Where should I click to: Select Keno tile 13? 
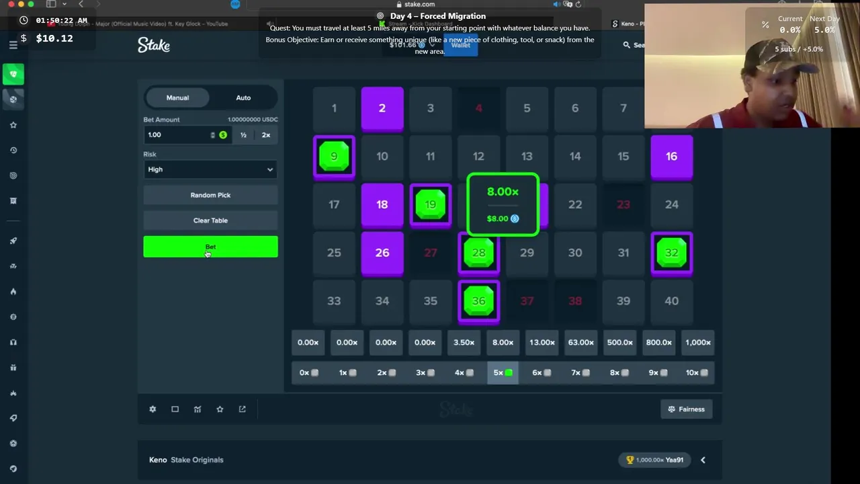[527, 157]
